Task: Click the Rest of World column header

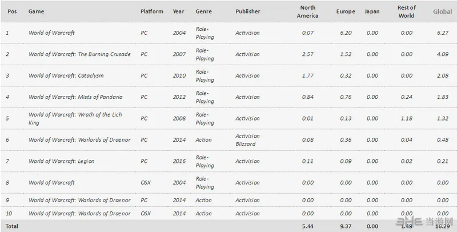Action: (x=406, y=11)
